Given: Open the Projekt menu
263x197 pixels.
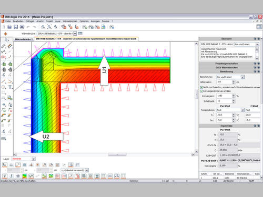Looking at the screenshot, I should pos(49,21).
